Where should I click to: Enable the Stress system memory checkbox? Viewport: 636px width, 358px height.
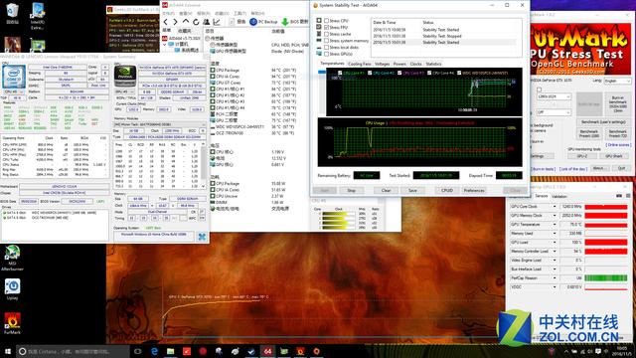[x=326, y=41]
